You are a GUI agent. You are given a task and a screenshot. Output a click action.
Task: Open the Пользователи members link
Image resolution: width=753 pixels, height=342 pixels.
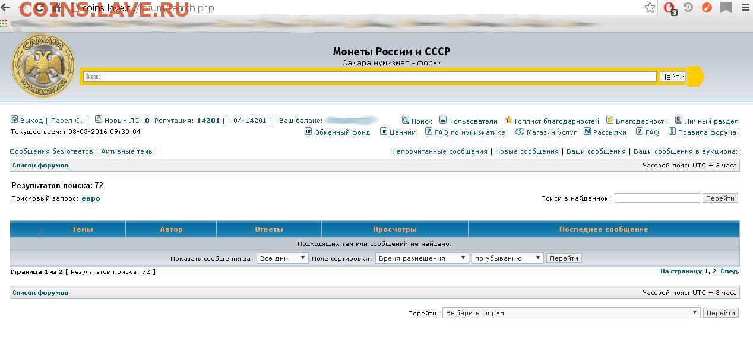[x=473, y=121]
